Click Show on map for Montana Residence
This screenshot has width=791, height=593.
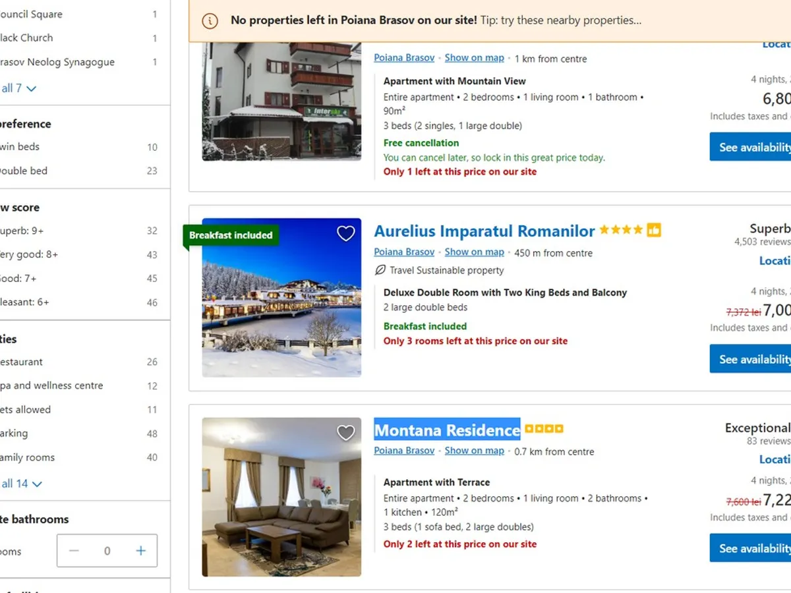[x=474, y=451]
